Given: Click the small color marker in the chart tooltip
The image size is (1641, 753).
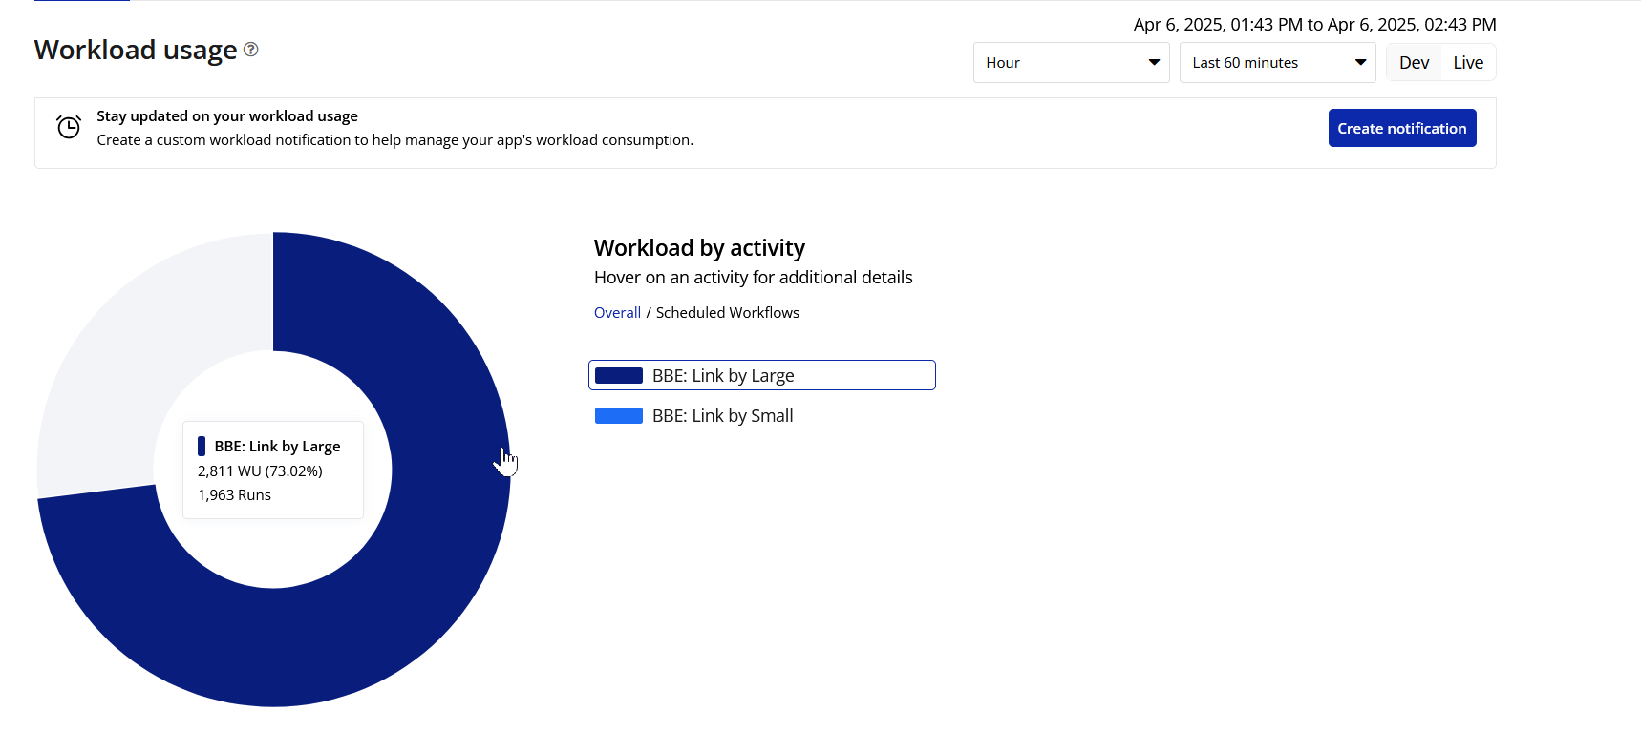Looking at the screenshot, I should 202,446.
